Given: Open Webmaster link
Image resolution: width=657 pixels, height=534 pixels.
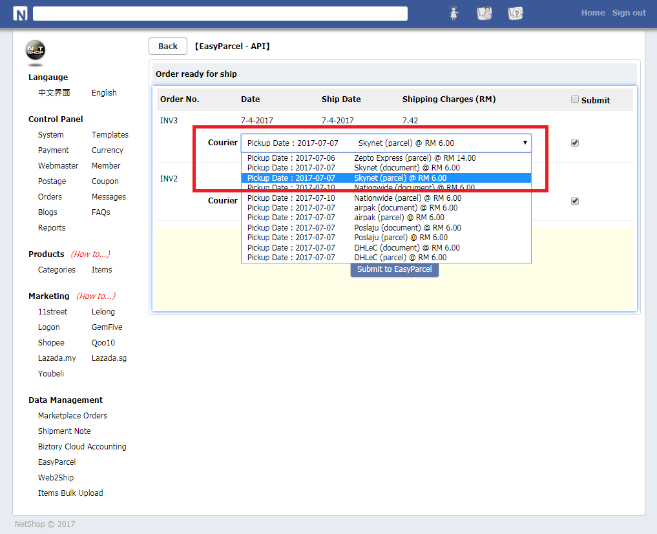Looking at the screenshot, I should (x=58, y=166).
